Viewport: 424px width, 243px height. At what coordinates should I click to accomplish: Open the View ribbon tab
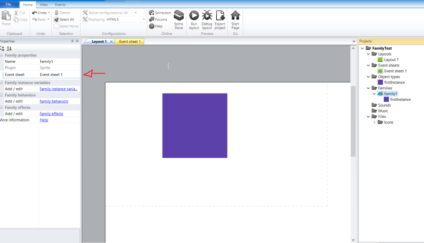(x=43, y=4)
